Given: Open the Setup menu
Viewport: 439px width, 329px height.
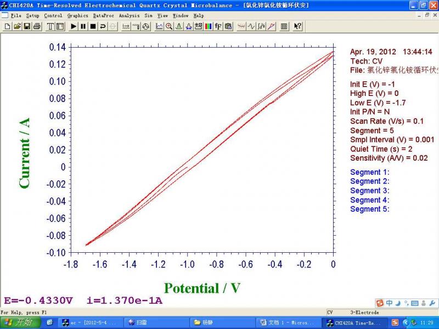Looking at the screenshot, I should [33, 16].
